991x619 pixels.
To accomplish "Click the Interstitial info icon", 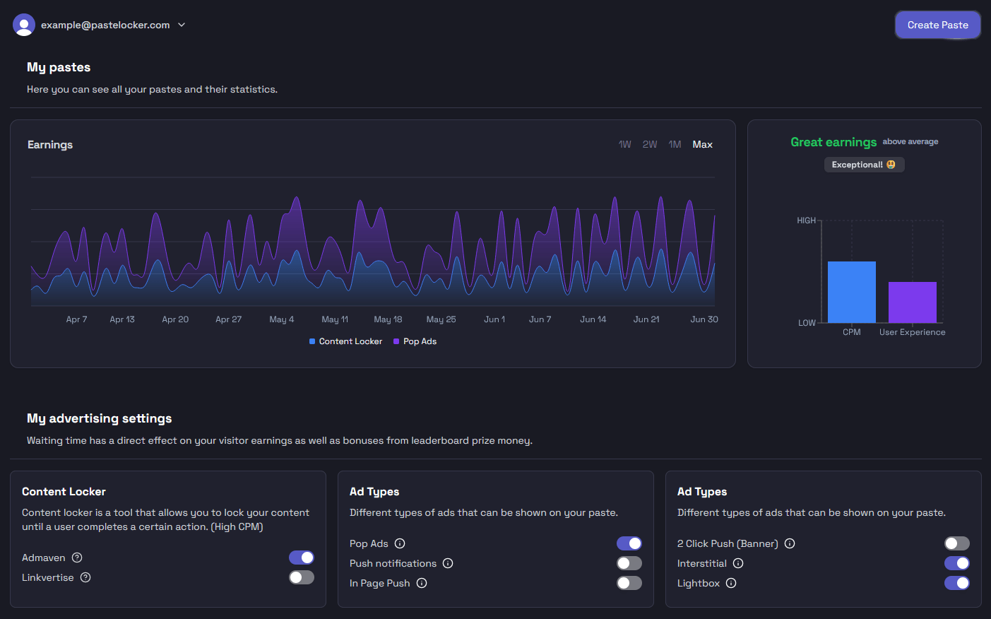I will (x=738, y=563).
